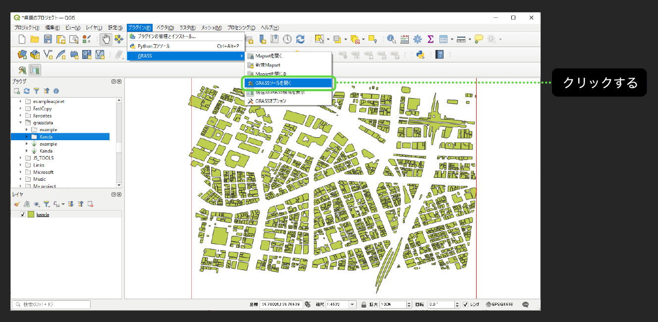Click the GRASS tools toolbar icon

[22, 70]
